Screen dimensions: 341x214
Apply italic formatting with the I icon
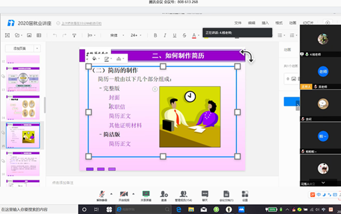(x=165, y=35)
